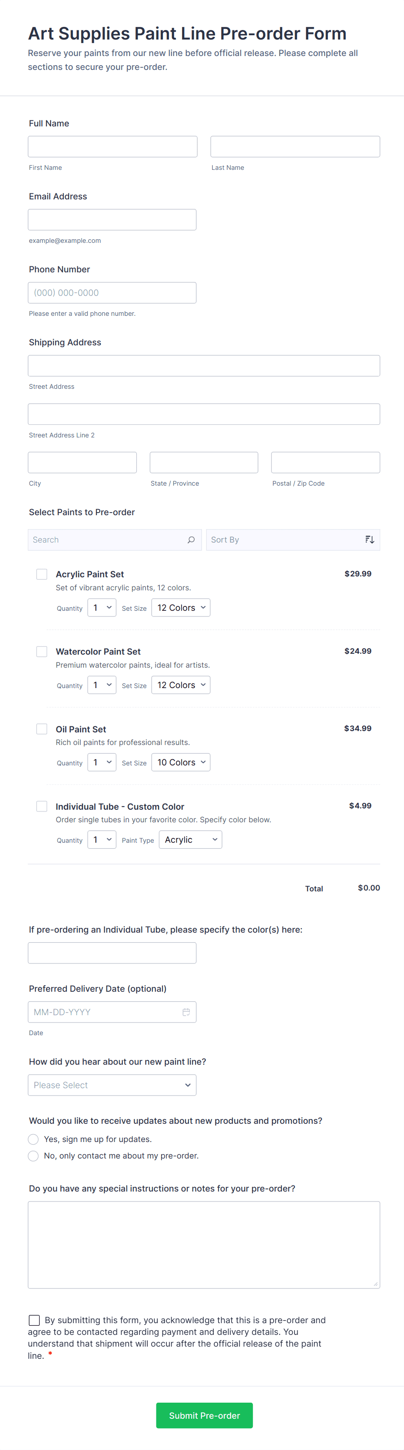
Task: Open the Quantity dropdown for Oil Paint Set
Action: [x=101, y=762]
